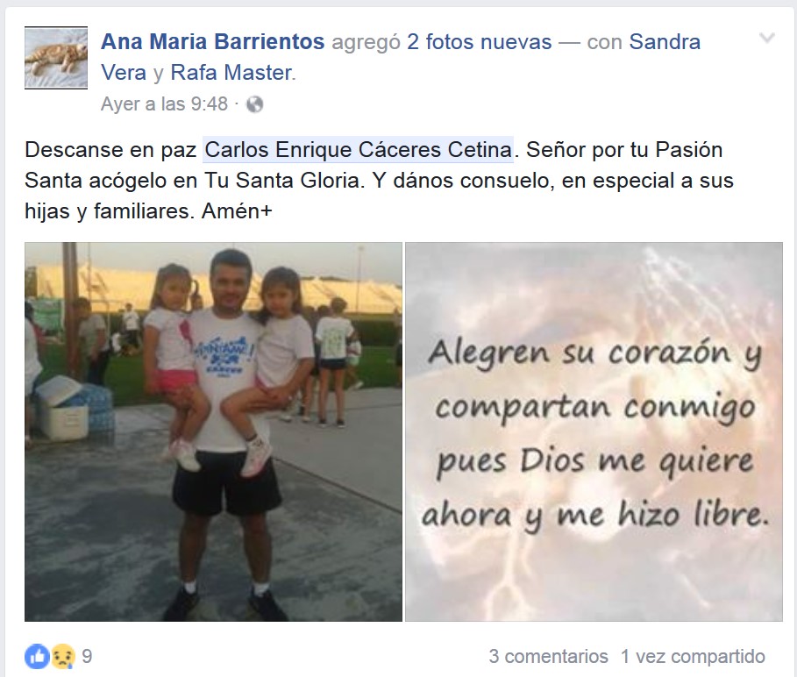
Task: Open Ana Maria Barrientos profile picture
Action: pos(56,58)
